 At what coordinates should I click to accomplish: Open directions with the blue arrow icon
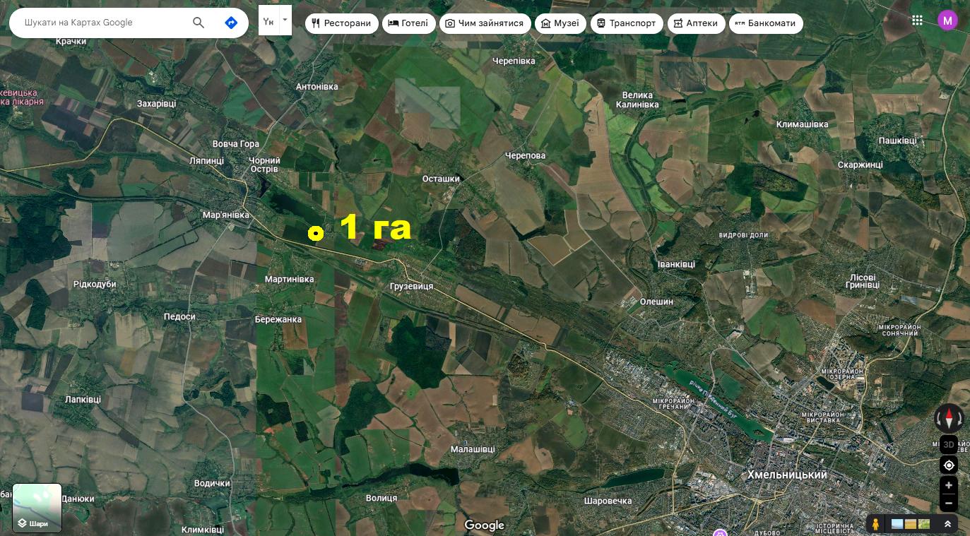point(231,23)
